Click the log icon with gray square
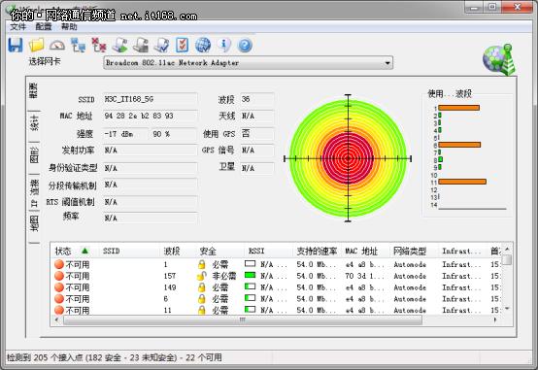 141,45
